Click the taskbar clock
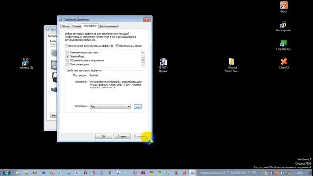The width and height of the screenshot is (313, 176). (x=300, y=173)
